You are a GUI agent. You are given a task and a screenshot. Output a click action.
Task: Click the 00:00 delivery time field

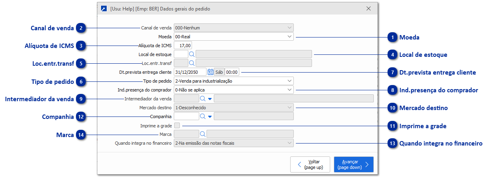232,72
